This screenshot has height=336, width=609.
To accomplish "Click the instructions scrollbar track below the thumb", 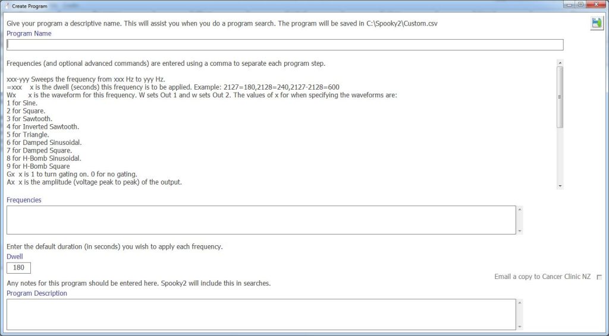I will [x=560, y=157].
